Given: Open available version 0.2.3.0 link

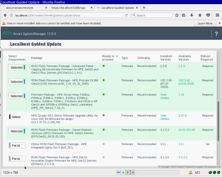Looking at the screenshot, I should tap(183, 157).
